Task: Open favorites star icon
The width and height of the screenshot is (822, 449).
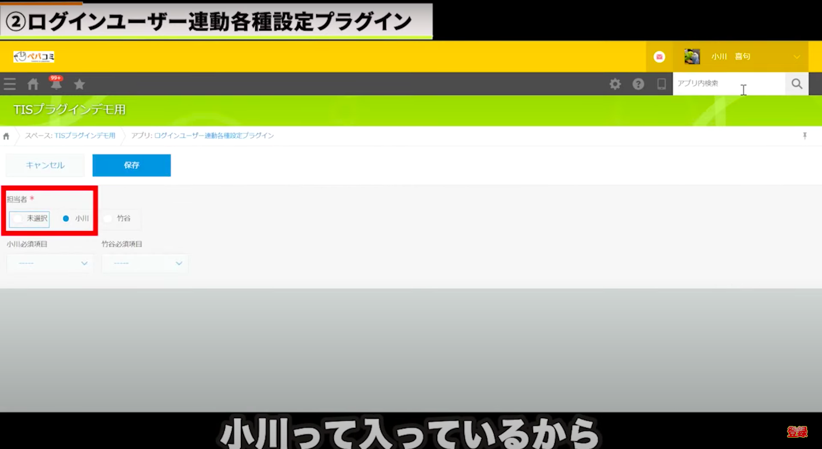Action: point(79,84)
